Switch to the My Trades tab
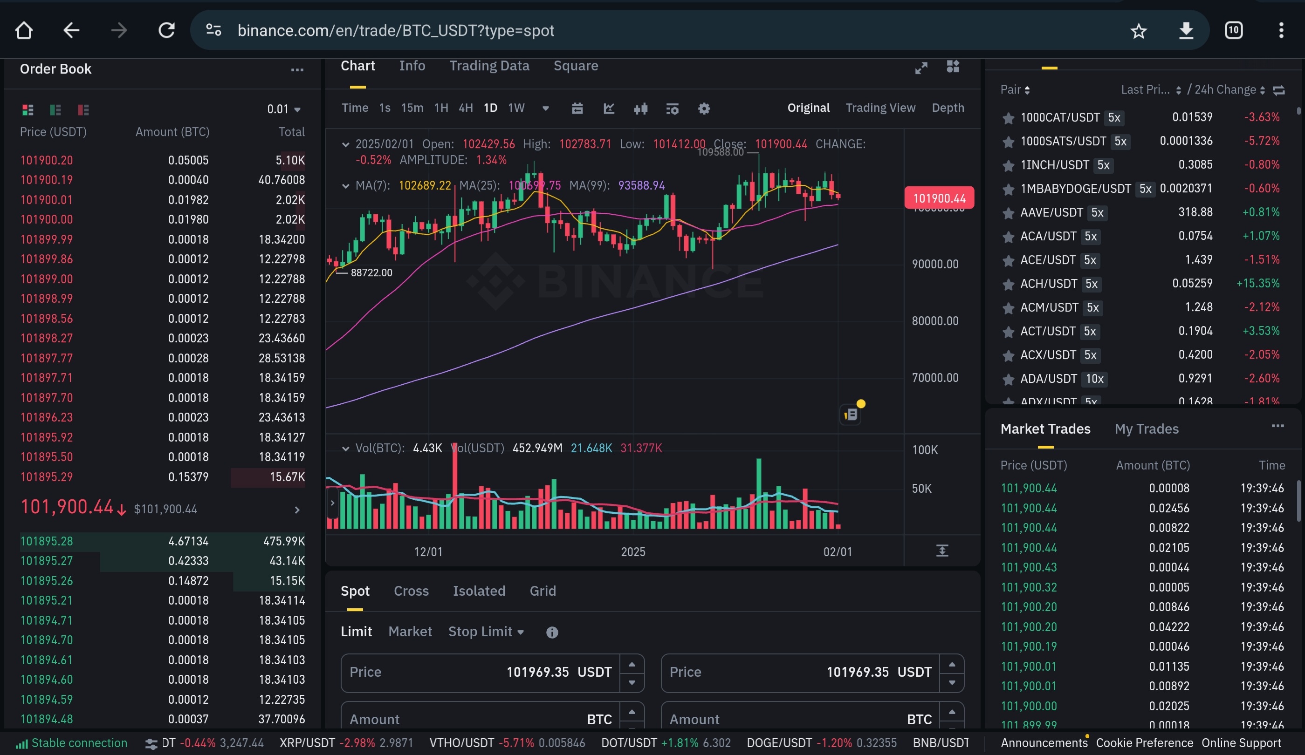 (1146, 429)
